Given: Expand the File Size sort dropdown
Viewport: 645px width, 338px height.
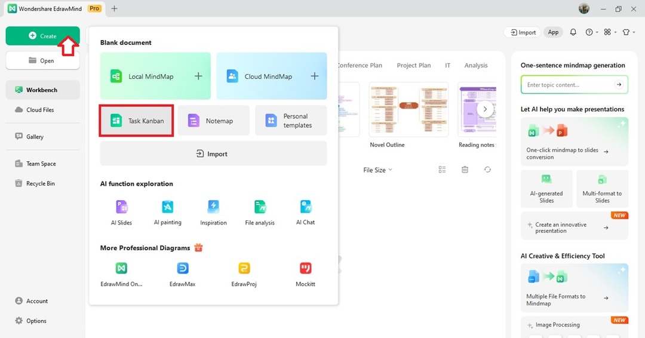Looking at the screenshot, I should (x=377, y=170).
